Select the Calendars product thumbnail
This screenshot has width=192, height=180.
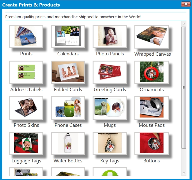(68, 36)
